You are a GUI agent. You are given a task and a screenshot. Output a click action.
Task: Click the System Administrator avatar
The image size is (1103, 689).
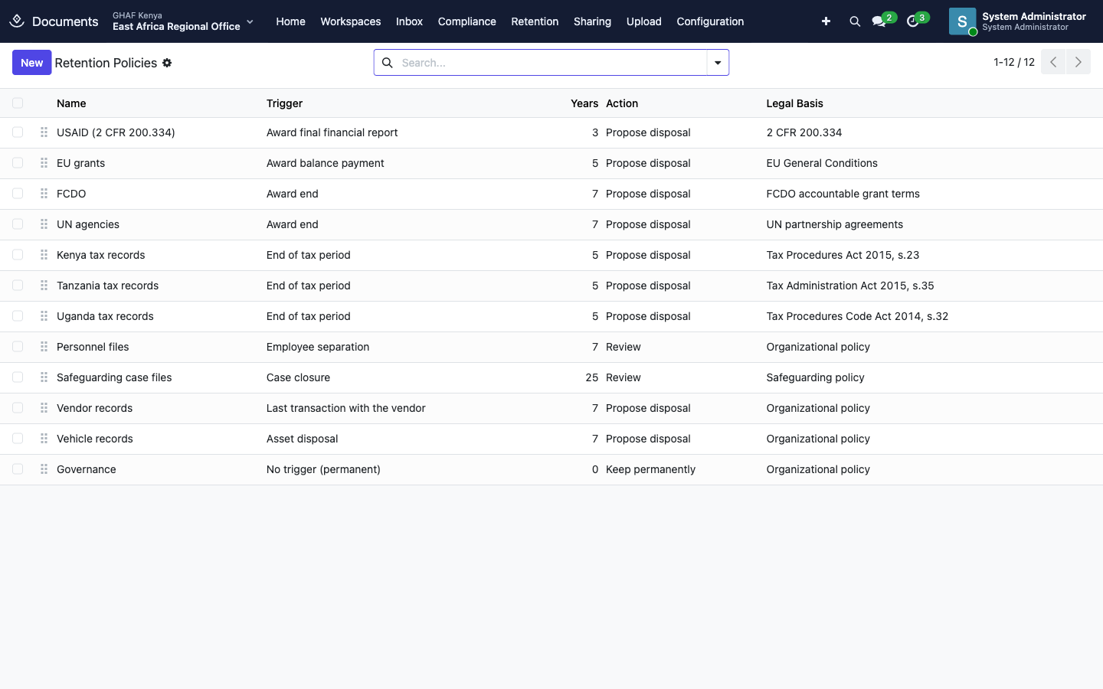click(x=963, y=21)
